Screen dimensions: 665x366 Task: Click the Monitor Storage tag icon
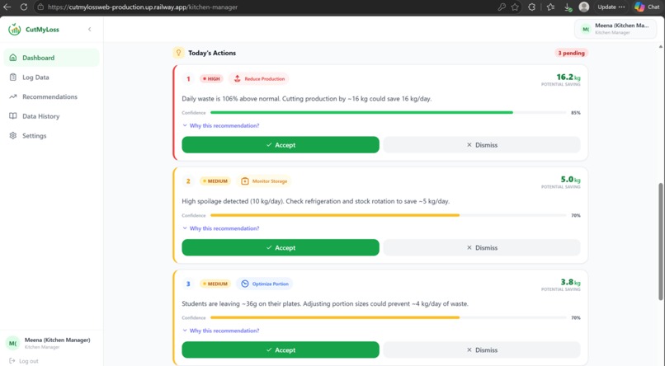245,181
